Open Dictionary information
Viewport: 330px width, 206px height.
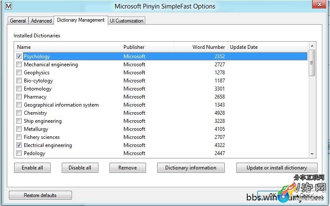[191, 168]
